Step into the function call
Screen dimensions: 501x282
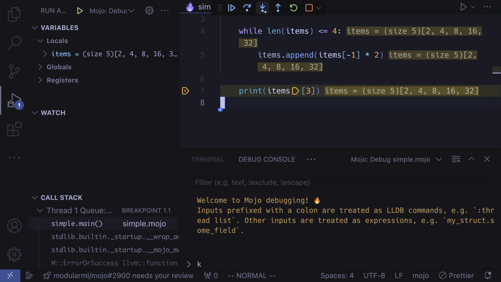(x=263, y=7)
